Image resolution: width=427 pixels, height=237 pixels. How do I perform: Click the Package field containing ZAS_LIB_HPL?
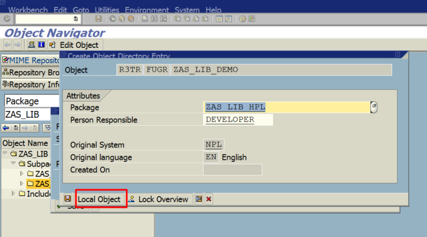(x=286, y=107)
